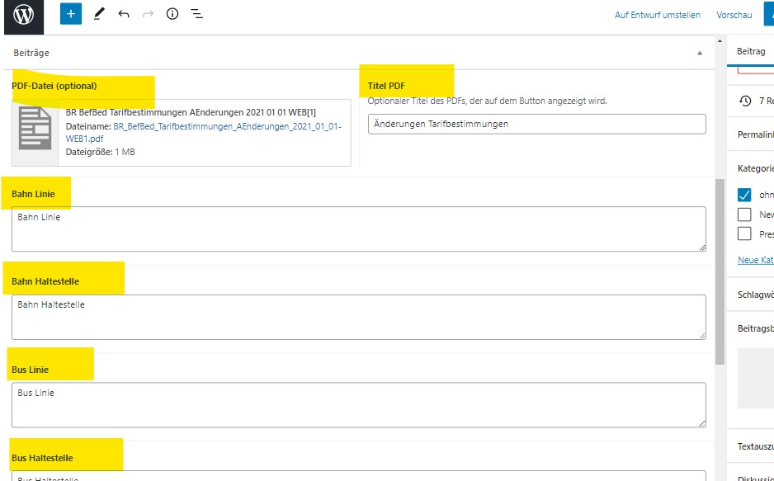Tick the second category checkbox
The image size is (774, 481).
[x=744, y=215]
